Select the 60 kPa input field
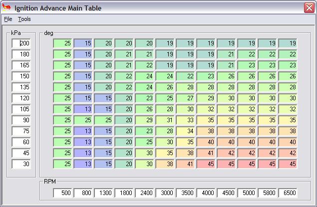The image size is (317, 207). click(x=21, y=142)
